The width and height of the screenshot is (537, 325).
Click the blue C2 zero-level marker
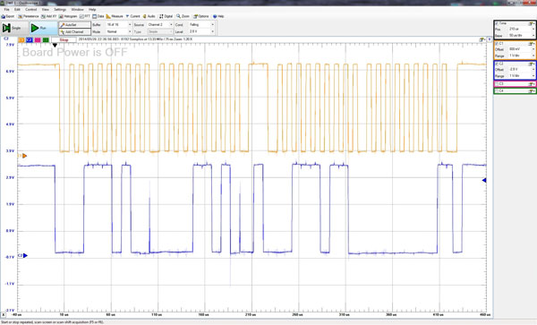pyautogui.click(x=25, y=255)
